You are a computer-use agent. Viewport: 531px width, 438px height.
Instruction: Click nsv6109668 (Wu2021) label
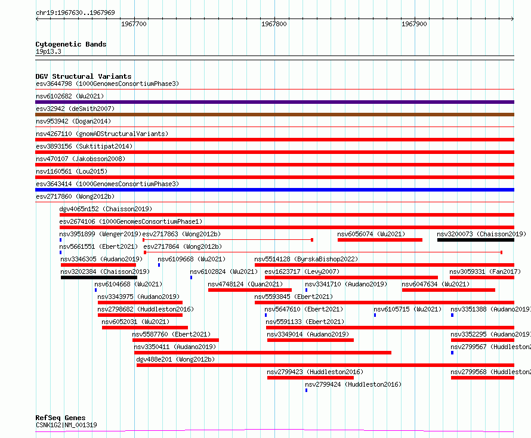pos(192,259)
